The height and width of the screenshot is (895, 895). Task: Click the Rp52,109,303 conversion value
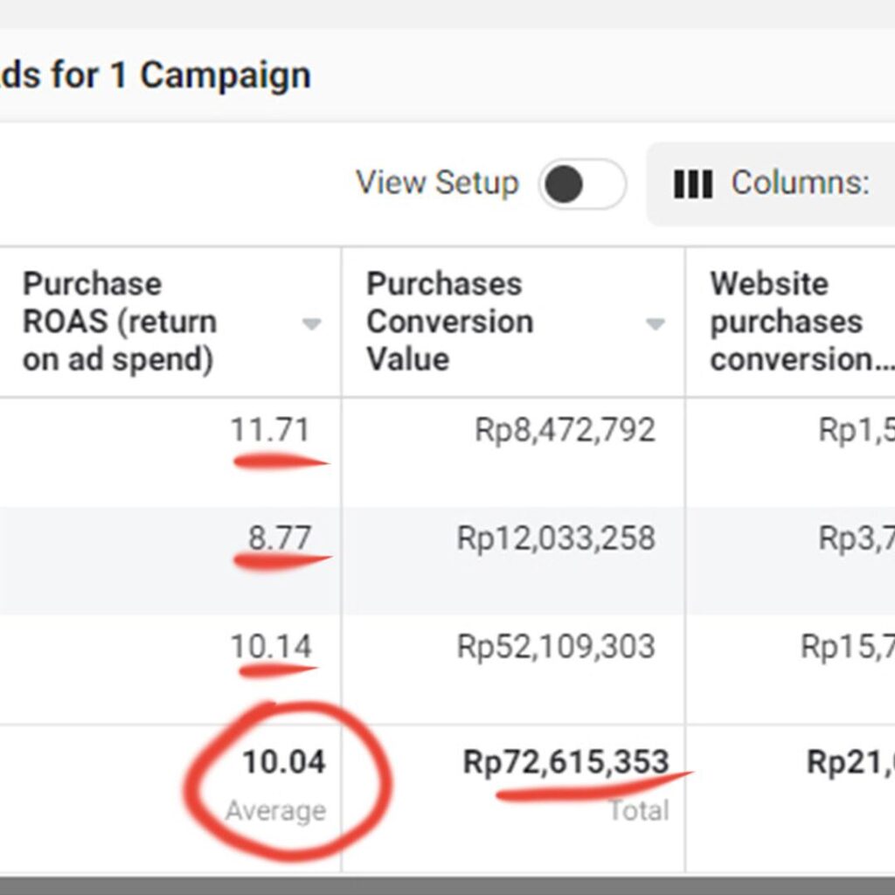556,647
